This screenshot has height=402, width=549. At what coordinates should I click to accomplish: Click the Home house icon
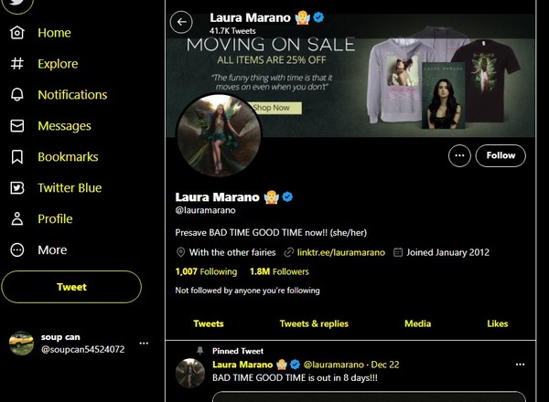point(17,33)
